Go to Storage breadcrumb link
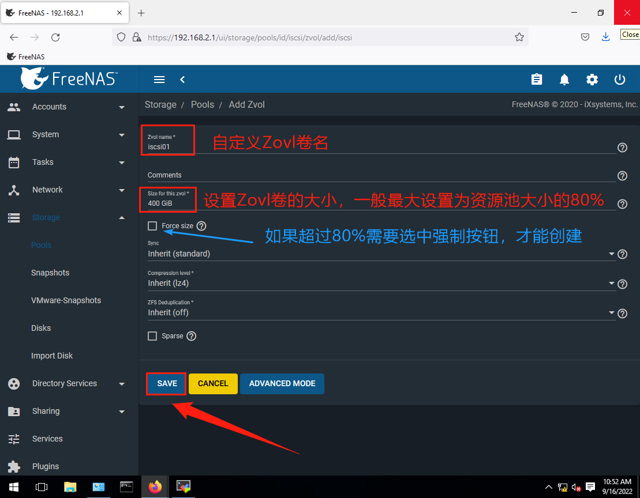640x498 pixels. (x=160, y=105)
